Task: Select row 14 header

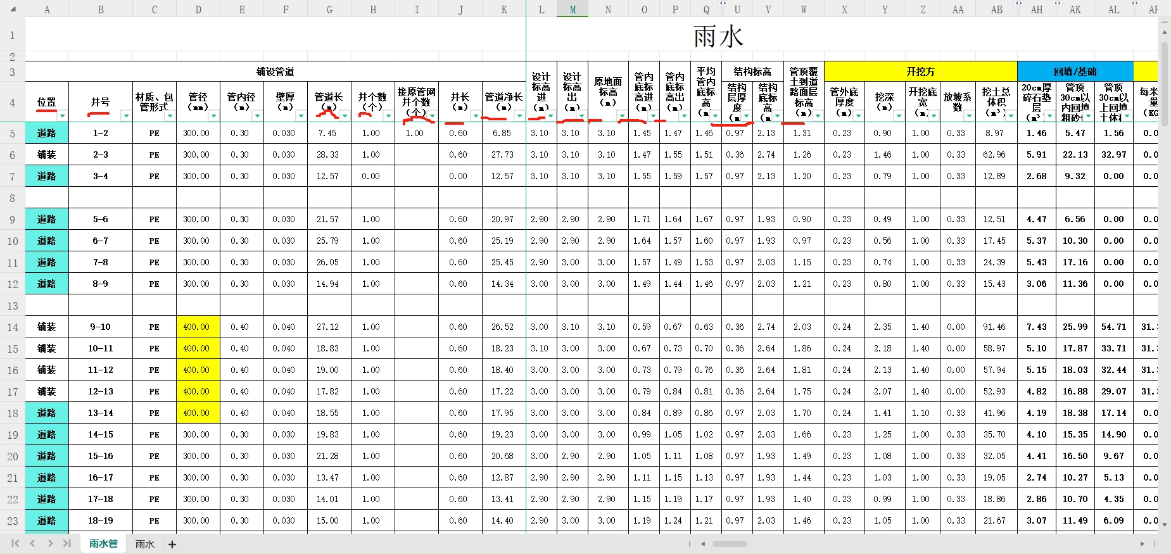Action: (x=12, y=327)
